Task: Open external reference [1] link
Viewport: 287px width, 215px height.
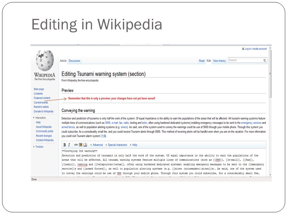Action: [x=103, y=136]
